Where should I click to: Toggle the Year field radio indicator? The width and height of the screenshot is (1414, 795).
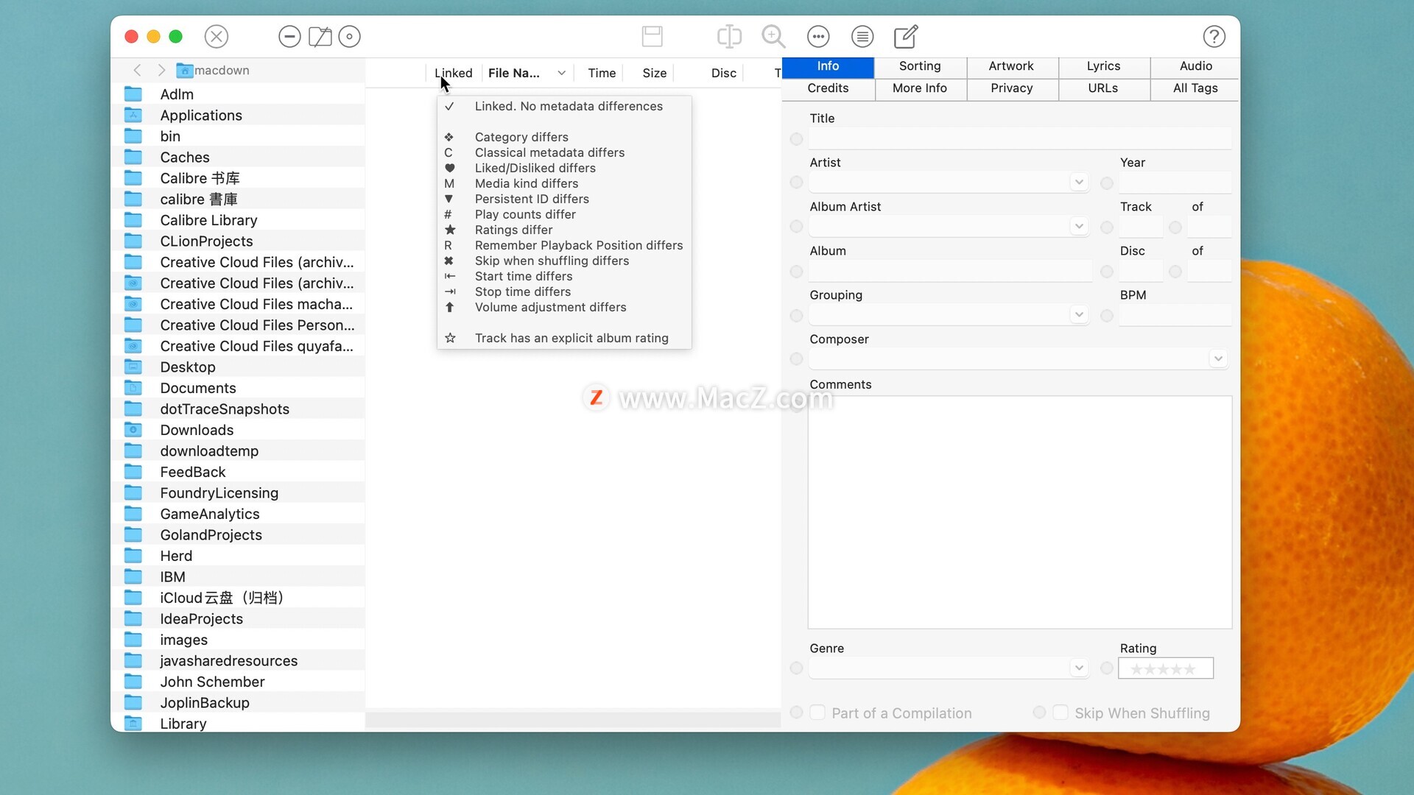[x=1106, y=183]
